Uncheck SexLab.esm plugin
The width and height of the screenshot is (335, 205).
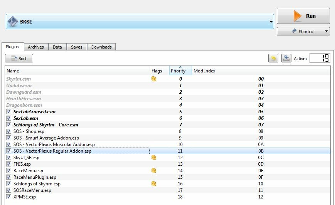(x=8, y=118)
